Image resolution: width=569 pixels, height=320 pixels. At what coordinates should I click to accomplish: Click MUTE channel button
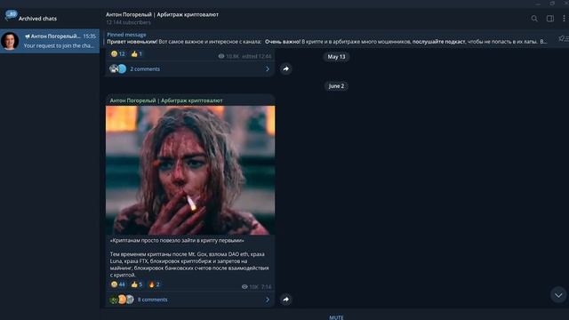336,317
